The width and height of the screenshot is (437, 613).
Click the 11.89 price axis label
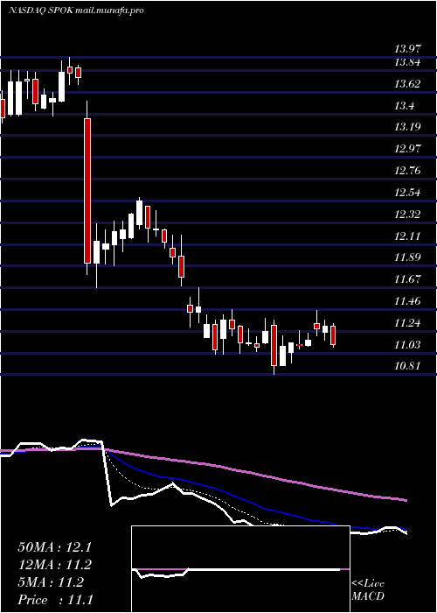(408, 257)
